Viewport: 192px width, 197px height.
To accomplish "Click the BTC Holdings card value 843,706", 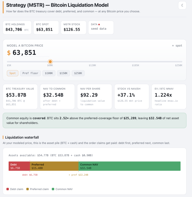I will point(14,30).
